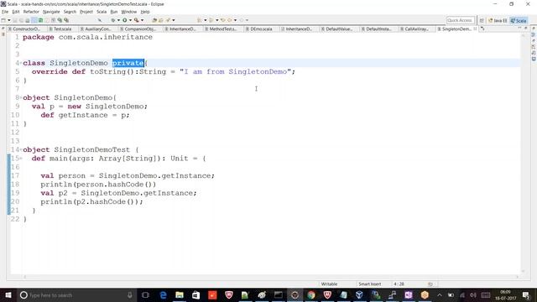Click the highlighted word private in code
537x302 pixels.
click(x=128, y=63)
